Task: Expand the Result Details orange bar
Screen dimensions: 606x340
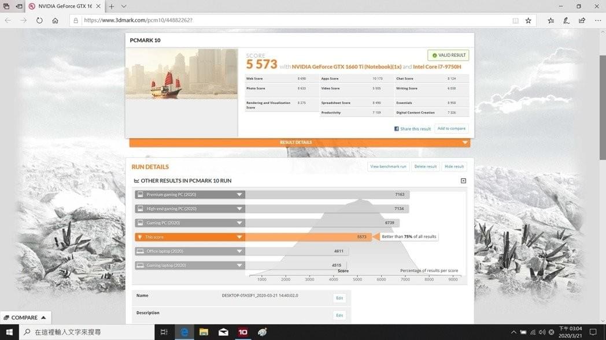Action: point(300,143)
